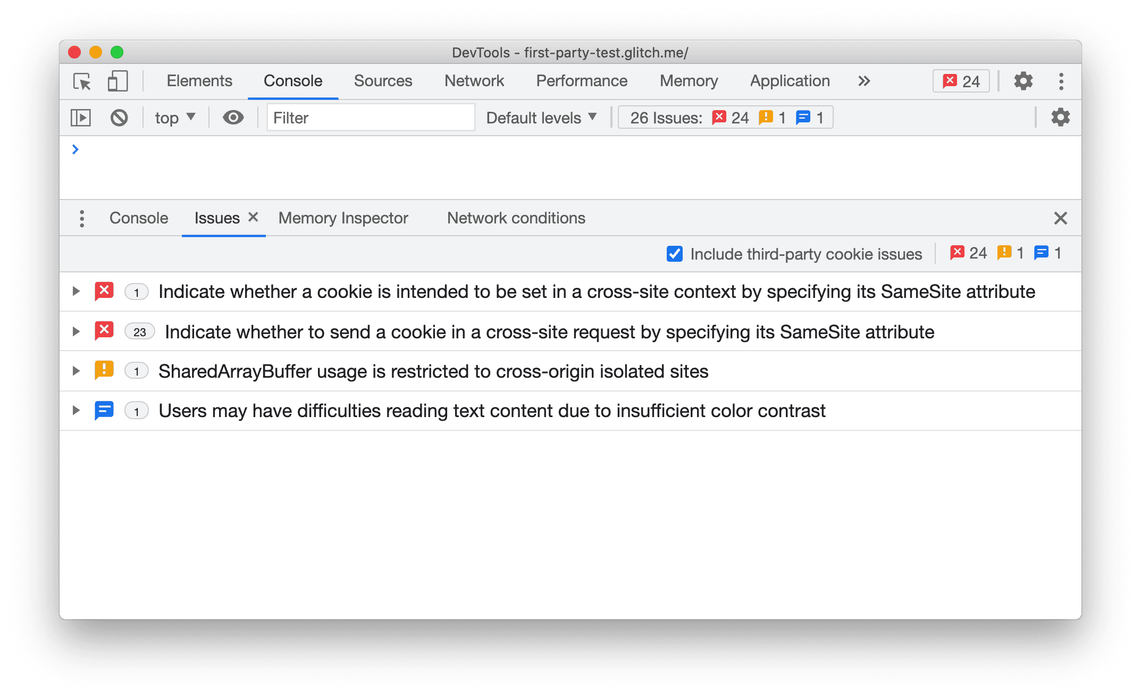Open Memory Inspector tab

[x=344, y=218]
